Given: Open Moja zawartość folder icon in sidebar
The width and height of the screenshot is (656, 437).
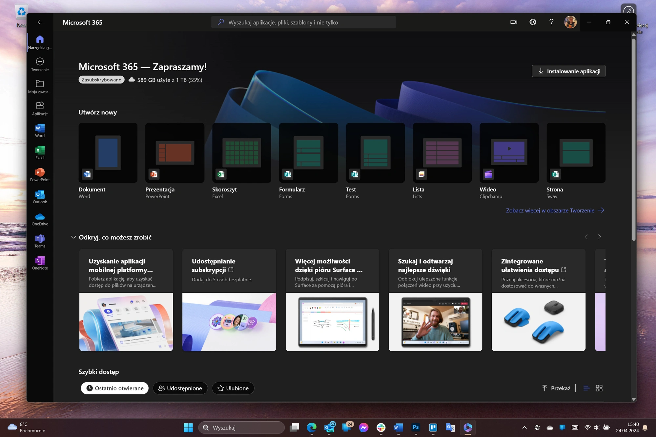Looking at the screenshot, I should click(40, 87).
